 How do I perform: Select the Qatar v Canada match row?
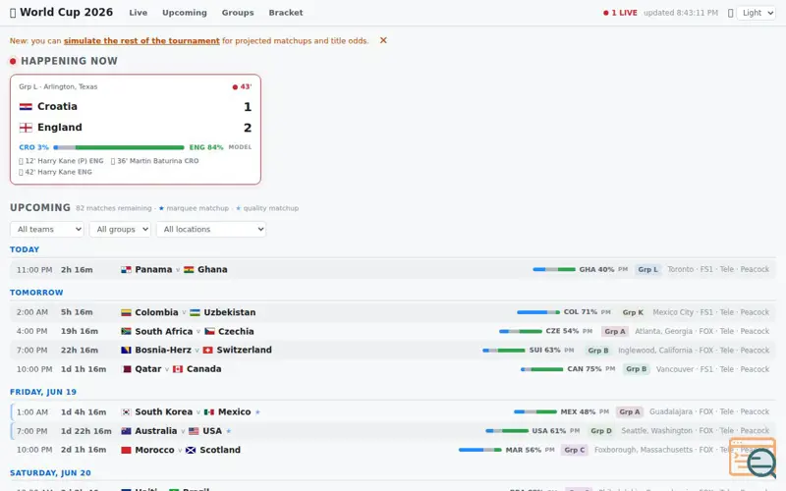click(392, 369)
